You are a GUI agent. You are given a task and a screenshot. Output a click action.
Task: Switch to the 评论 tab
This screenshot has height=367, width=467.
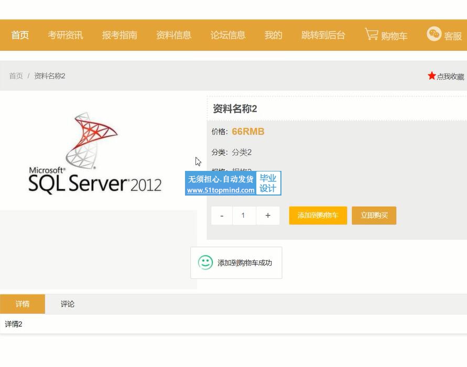(x=68, y=304)
